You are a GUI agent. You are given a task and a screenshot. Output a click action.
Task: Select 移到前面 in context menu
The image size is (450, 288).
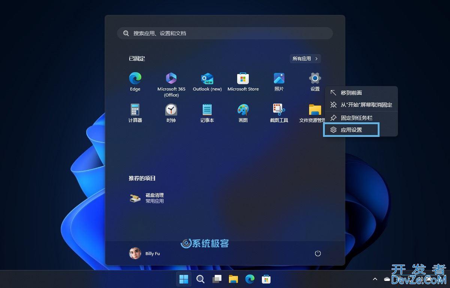click(360, 93)
